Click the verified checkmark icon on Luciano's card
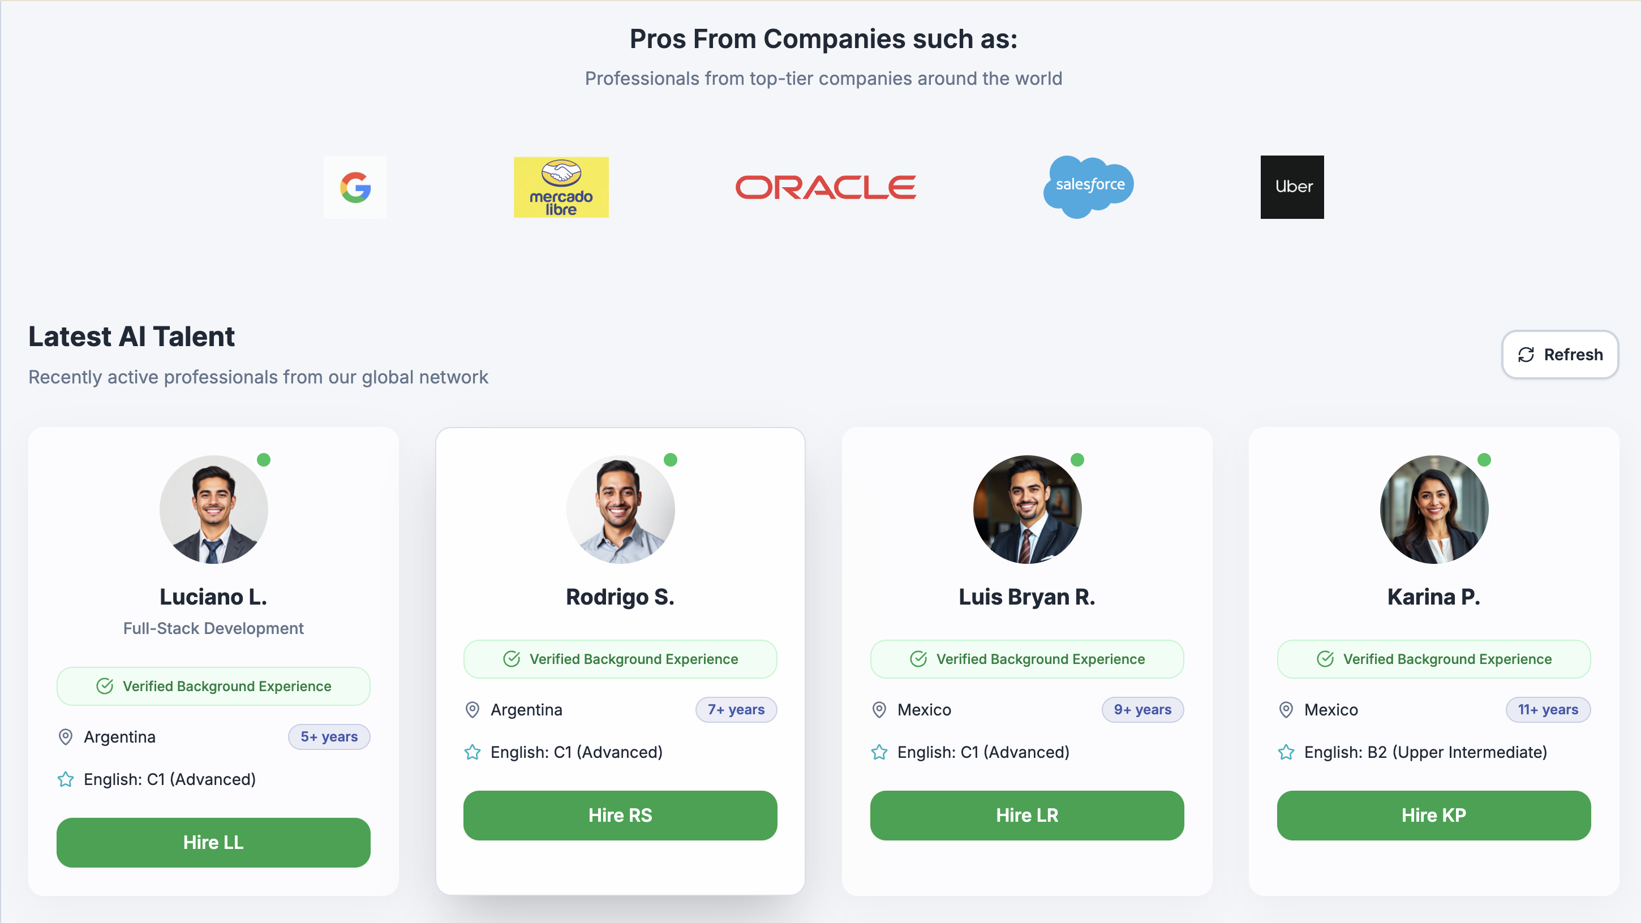Viewport: 1641px width, 923px height. coord(105,686)
